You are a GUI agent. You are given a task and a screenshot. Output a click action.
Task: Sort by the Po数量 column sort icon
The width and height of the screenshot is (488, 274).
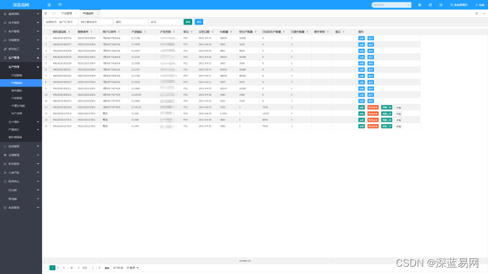(231, 32)
